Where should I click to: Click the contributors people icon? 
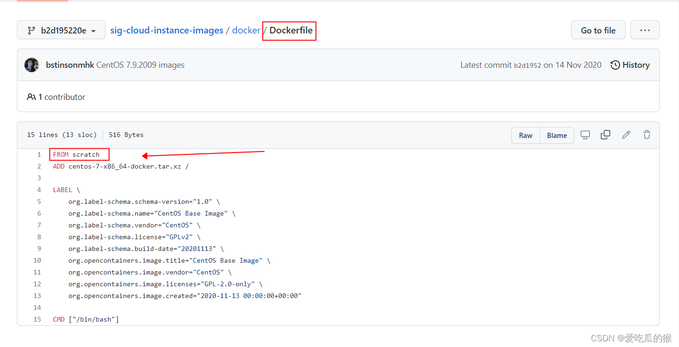[x=31, y=97]
